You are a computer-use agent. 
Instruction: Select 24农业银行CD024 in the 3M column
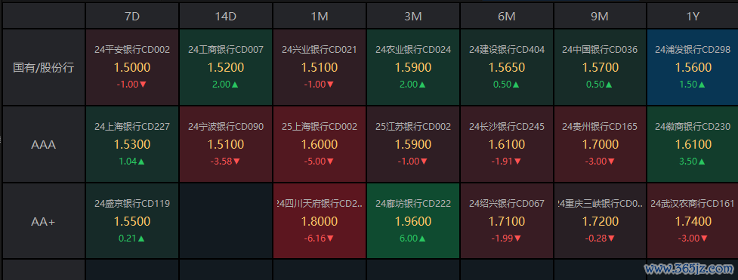(x=413, y=67)
